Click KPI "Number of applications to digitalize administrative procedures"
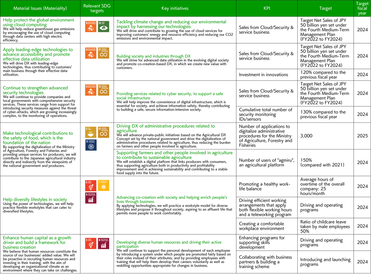Screen dimensions: 371x274 pos(266,136)
